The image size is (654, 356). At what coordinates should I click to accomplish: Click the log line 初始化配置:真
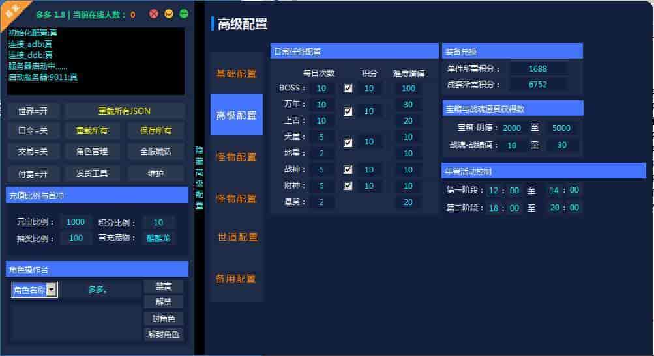pyautogui.click(x=33, y=33)
